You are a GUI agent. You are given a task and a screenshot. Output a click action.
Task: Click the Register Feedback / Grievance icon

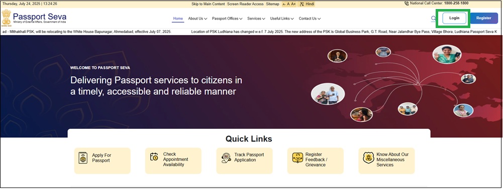297,157
